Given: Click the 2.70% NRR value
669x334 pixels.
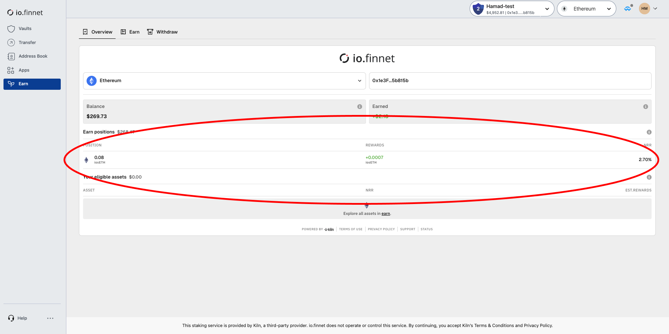Looking at the screenshot, I should [645, 160].
